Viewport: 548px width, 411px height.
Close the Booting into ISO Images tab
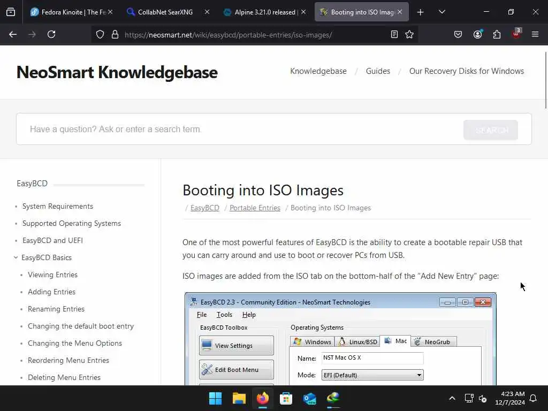click(x=400, y=12)
